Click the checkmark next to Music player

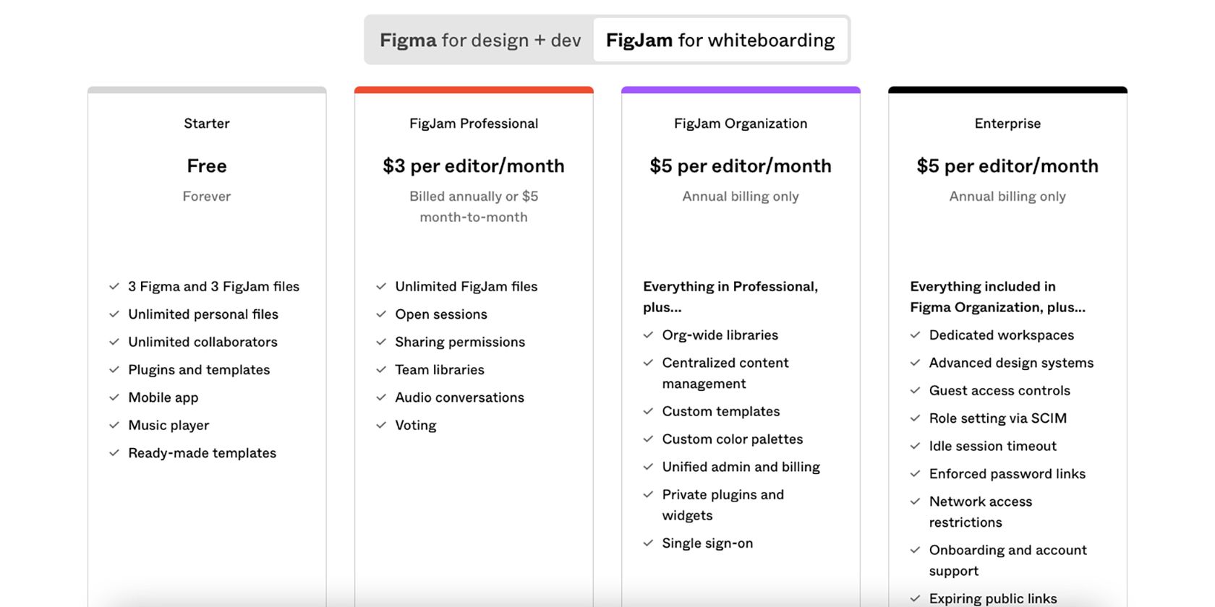pos(114,425)
